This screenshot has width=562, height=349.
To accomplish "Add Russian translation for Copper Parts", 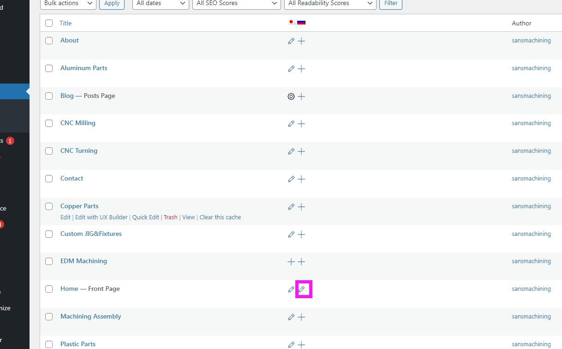I will pos(301,207).
